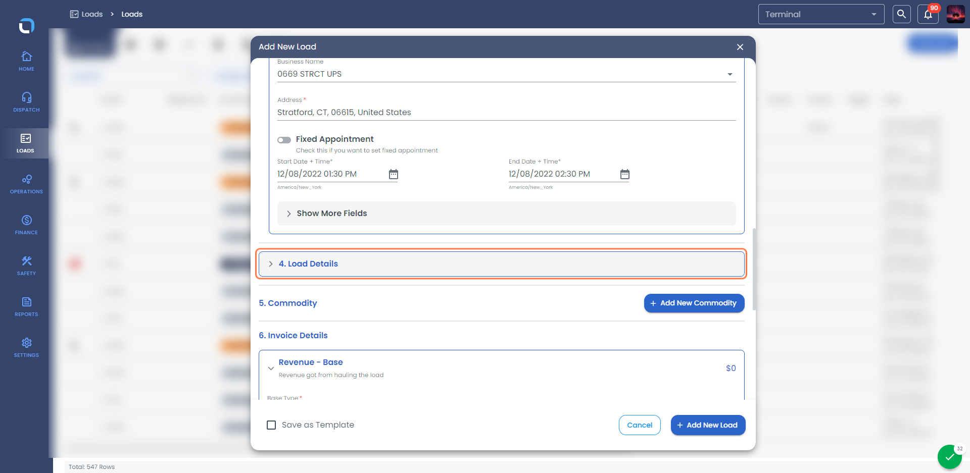
Task: Click the Start Date + Time field
Action: [331, 174]
